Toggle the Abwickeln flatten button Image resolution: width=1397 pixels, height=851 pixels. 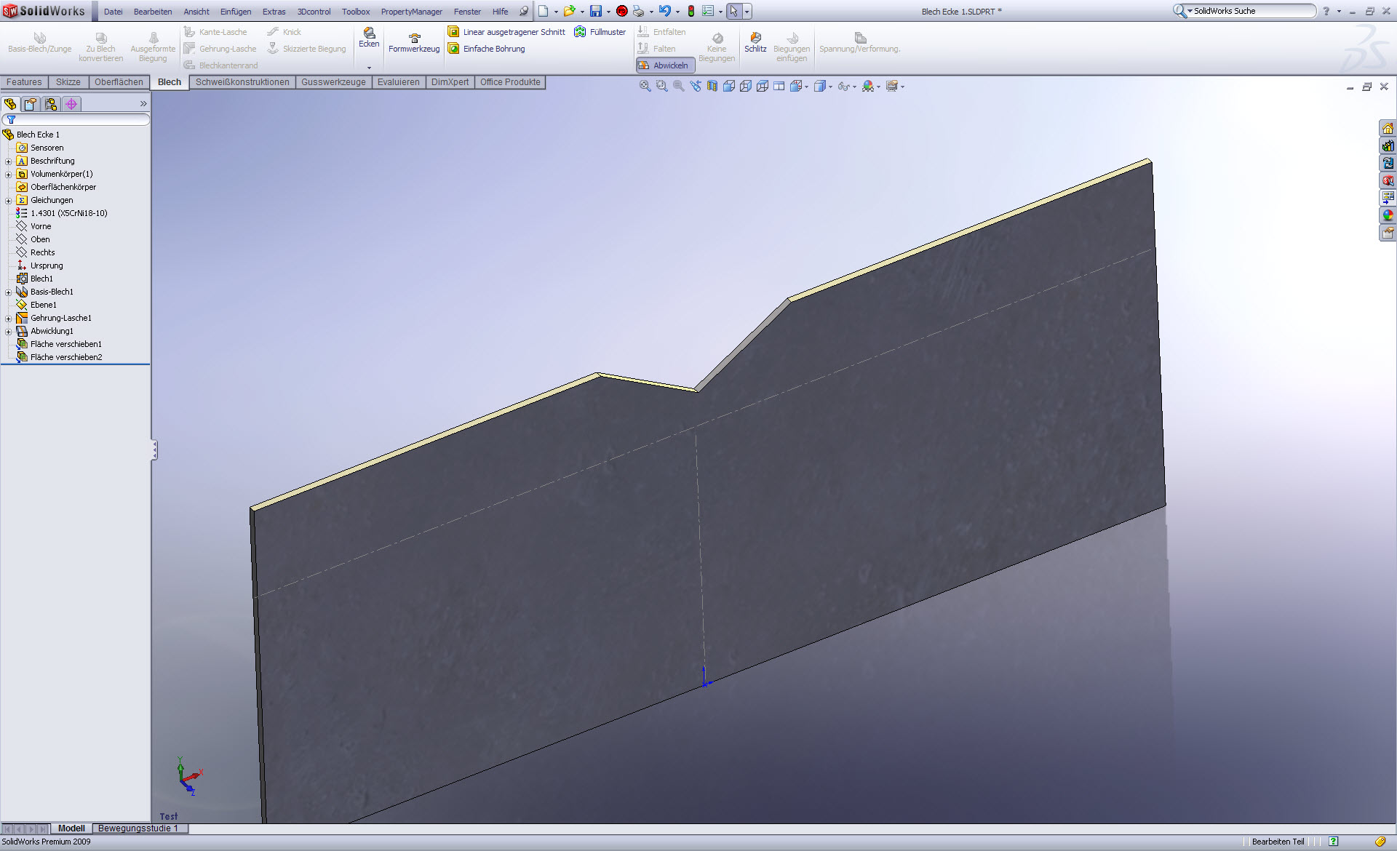click(x=665, y=65)
